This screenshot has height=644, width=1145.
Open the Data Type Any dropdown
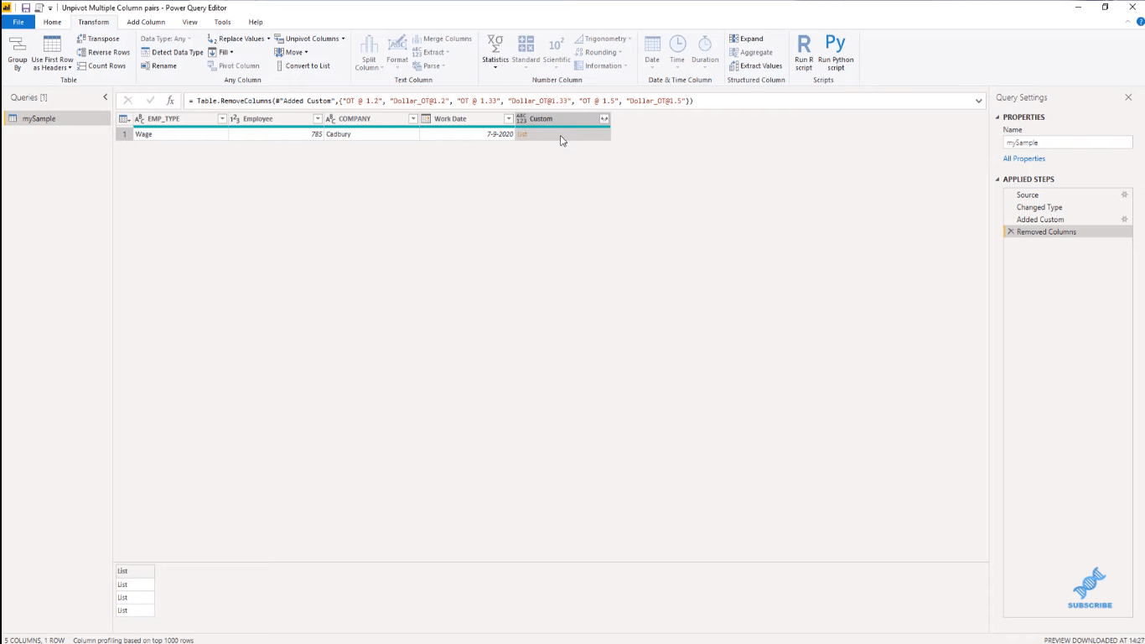click(165, 39)
